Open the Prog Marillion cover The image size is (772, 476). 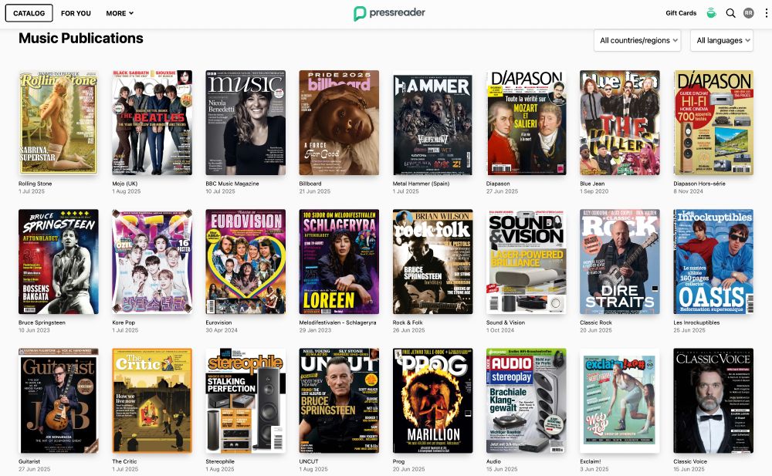(433, 400)
